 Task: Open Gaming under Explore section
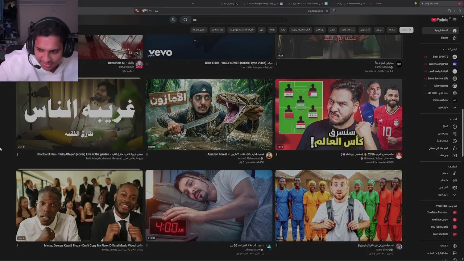440,187
